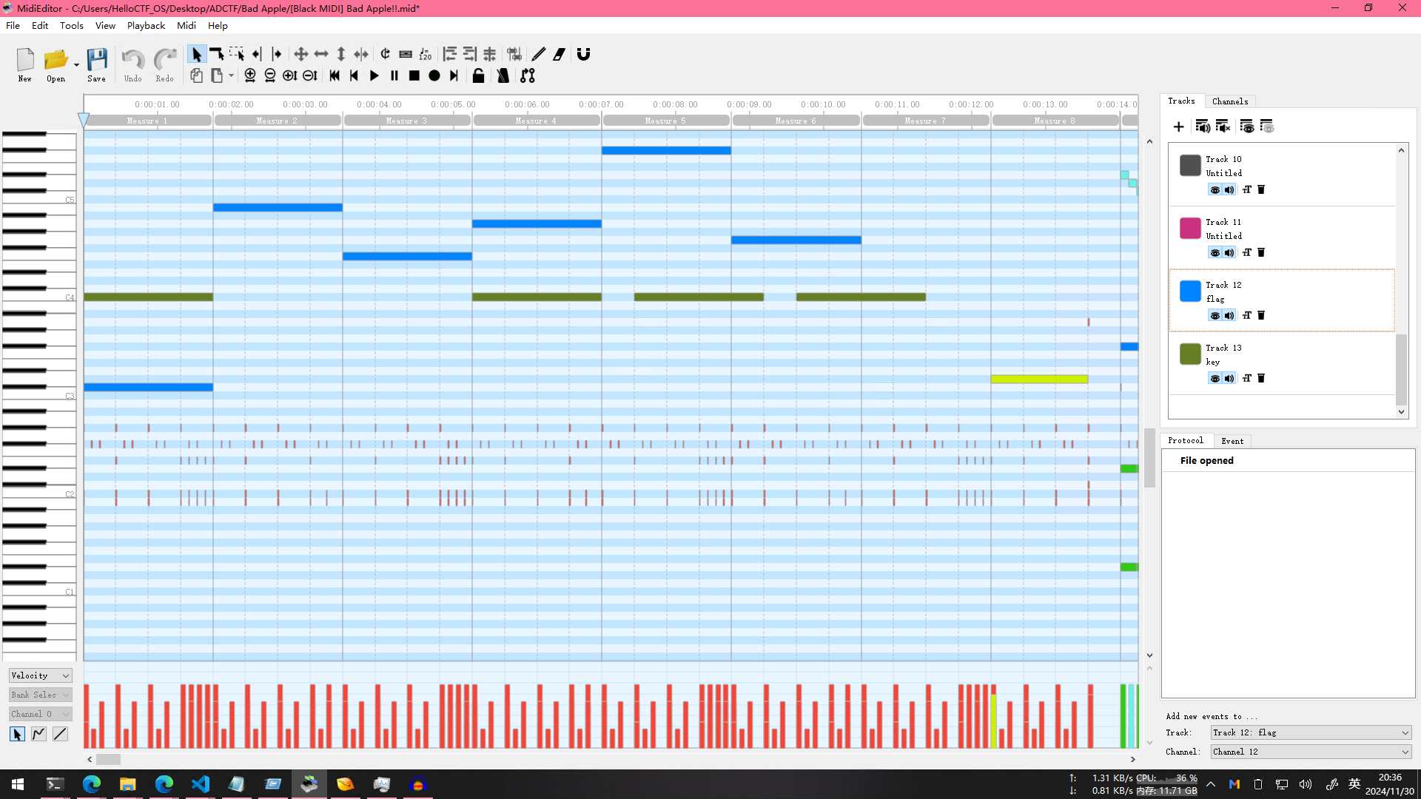Select the eraser tool
This screenshot has height=799, width=1421.
tap(560, 54)
